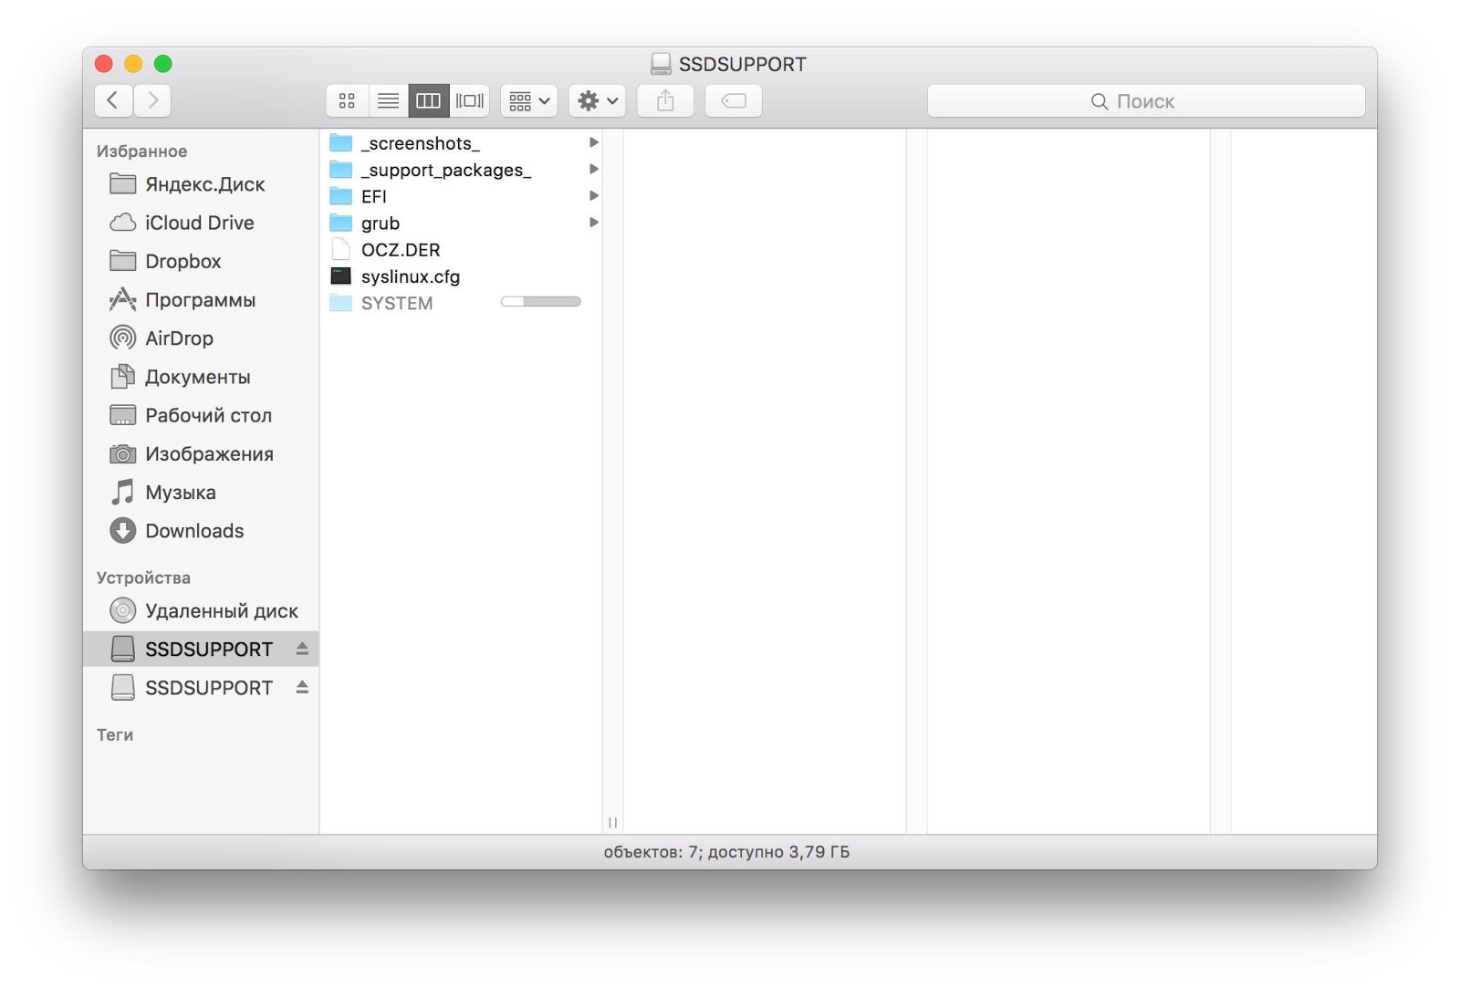Select the _support_packages_ folder
This screenshot has width=1460, height=988.
click(x=461, y=170)
